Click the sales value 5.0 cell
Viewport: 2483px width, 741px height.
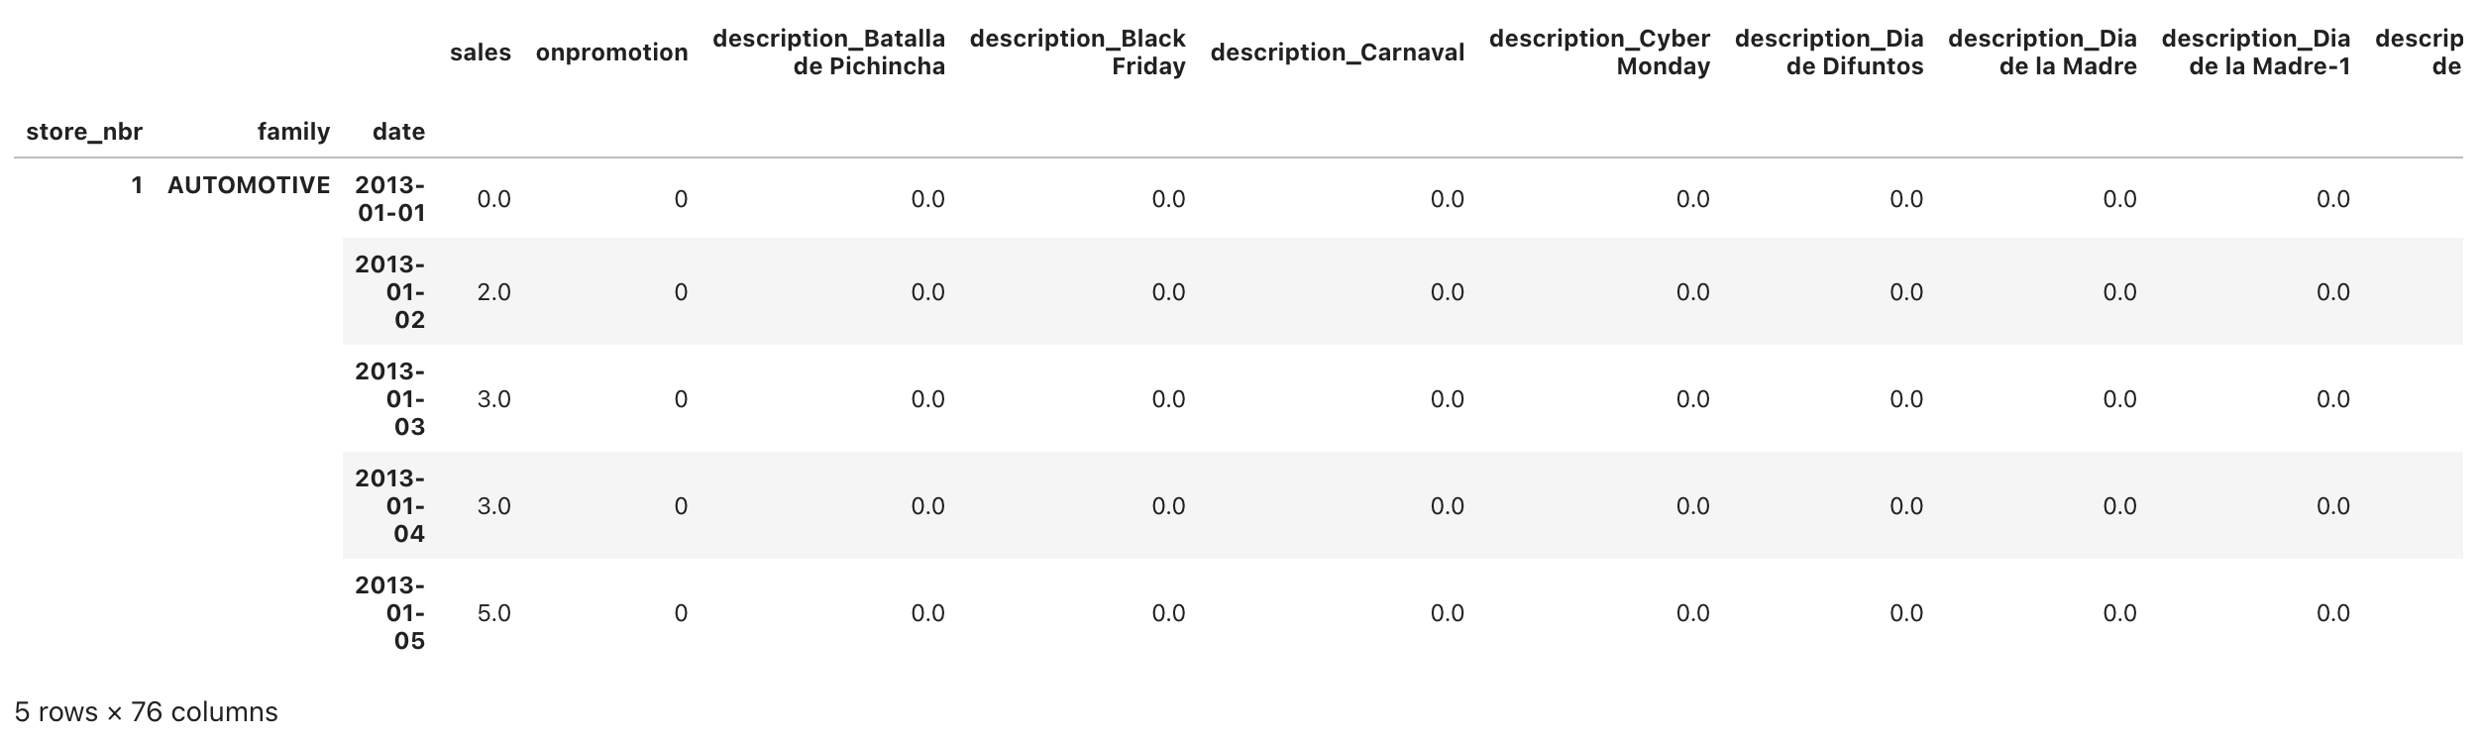coord(493,613)
